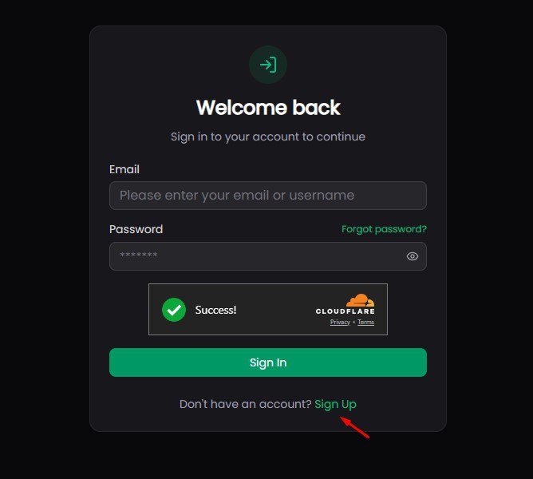
Task: Follow the Sign Up link
Action: click(335, 404)
